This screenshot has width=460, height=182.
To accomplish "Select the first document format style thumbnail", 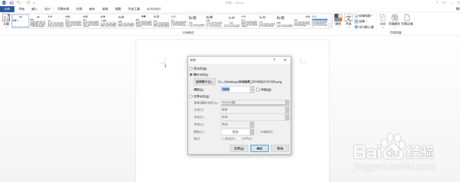I will tap(20, 21).
